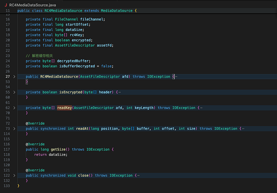Click the @Override annotation above getSize
Image resolution: width=277 pixels, height=193 pixels.
click(x=35, y=144)
